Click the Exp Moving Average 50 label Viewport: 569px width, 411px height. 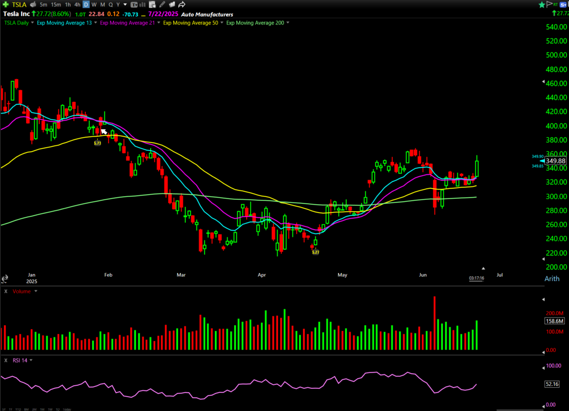pyautogui.click(x=191, y=23)
